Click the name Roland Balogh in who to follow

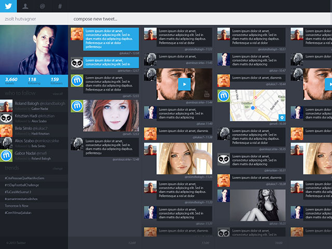tap(26, 103)
